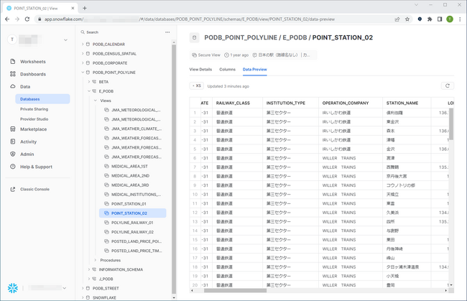The height and width of the screenshot is (301, 467).
Task: Collapse the PODB_POINT_POLYLINE database
Action: pyautogui.click(x=83, y=73)
